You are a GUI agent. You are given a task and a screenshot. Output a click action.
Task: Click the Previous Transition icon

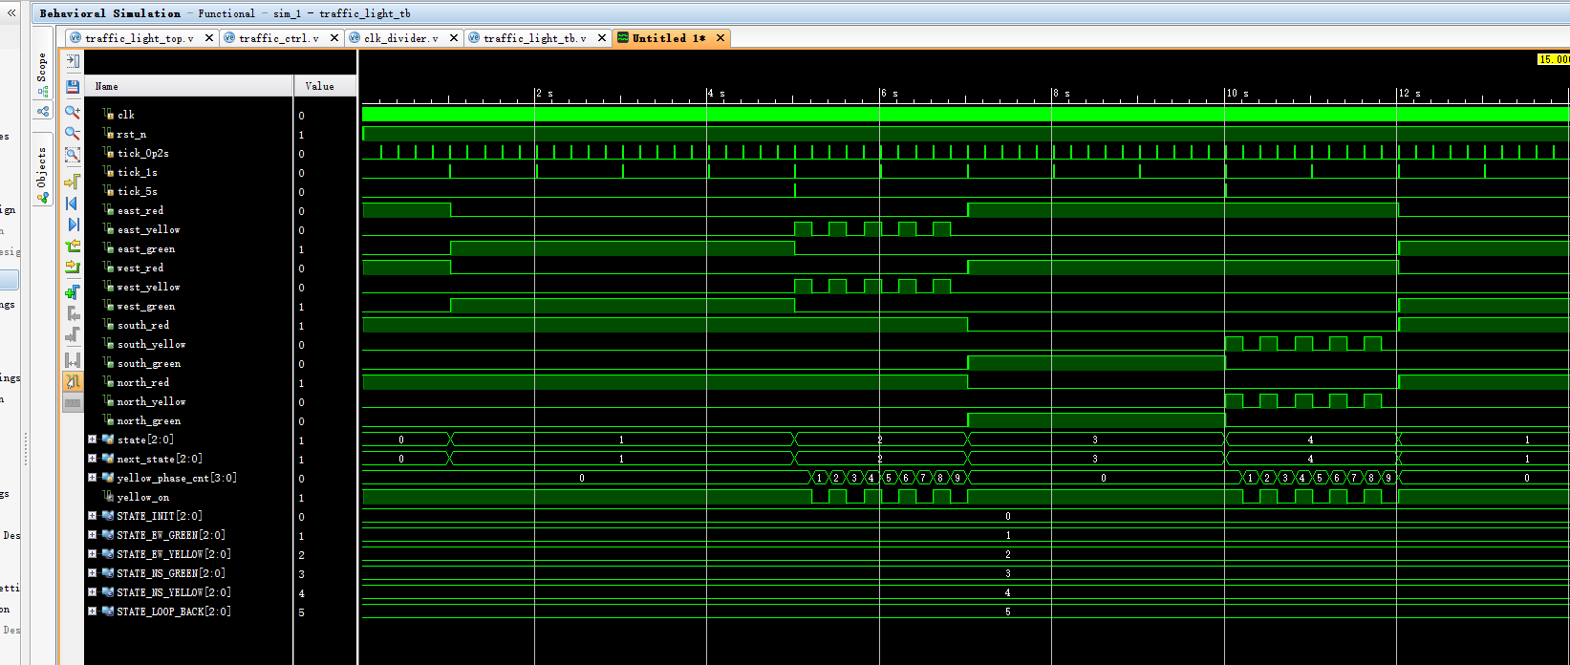click(73, 247)
